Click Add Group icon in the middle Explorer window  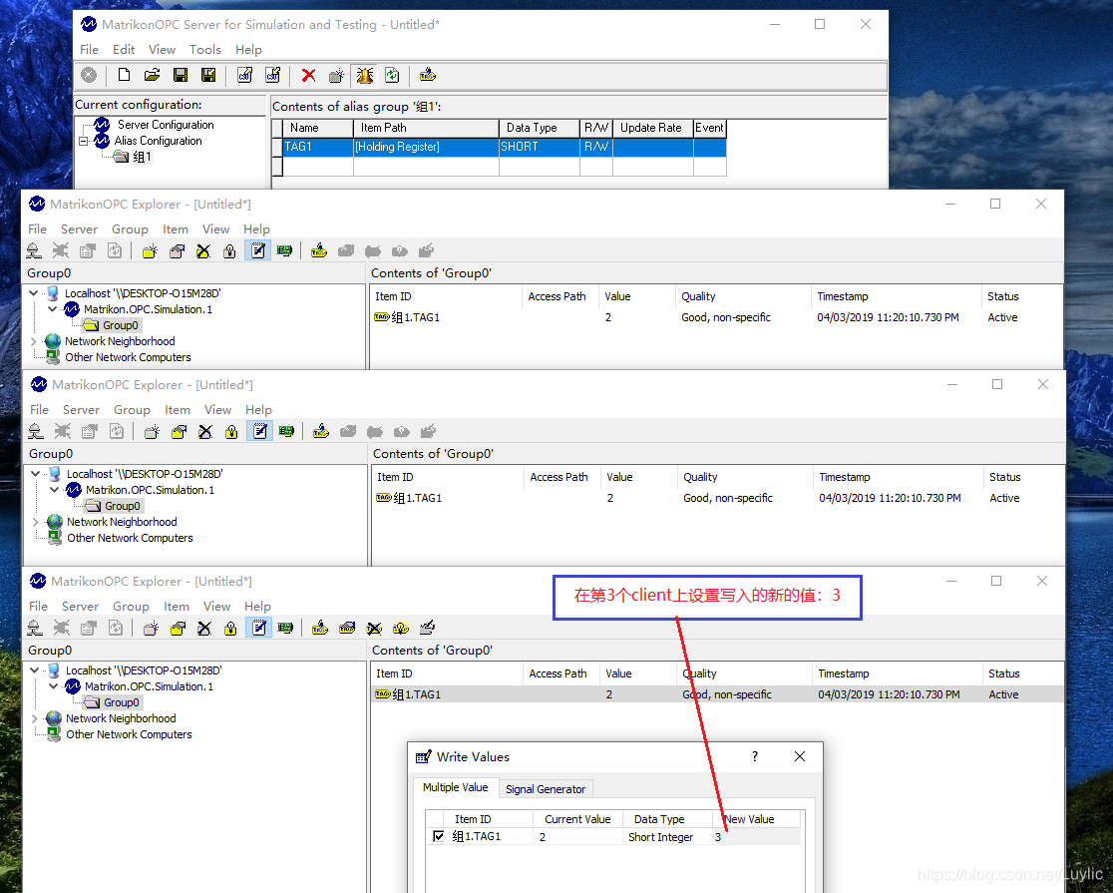click(x=152, y=431)
